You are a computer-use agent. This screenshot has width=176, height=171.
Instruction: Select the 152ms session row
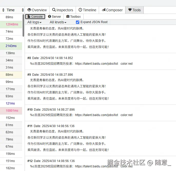point(11,118)
